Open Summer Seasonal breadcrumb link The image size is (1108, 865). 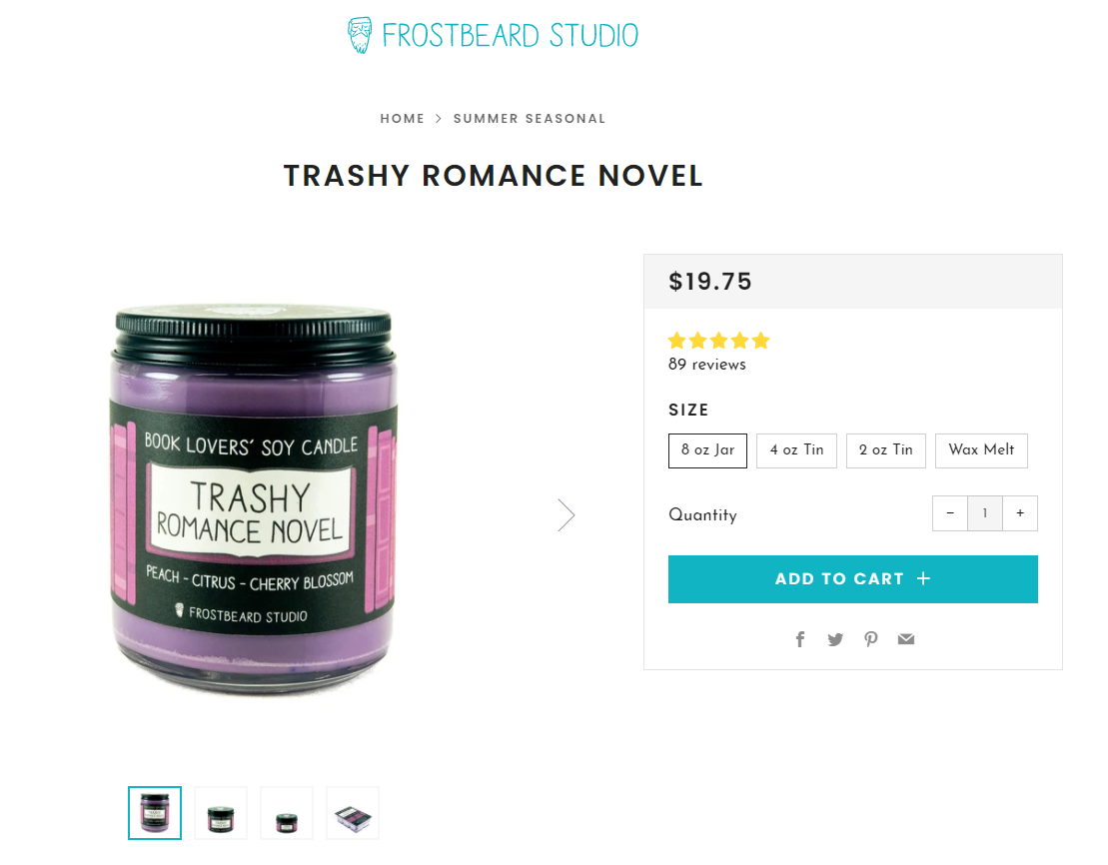tap(530, 119)
